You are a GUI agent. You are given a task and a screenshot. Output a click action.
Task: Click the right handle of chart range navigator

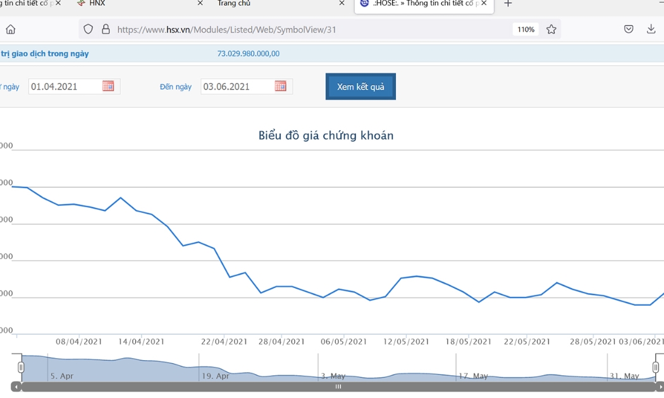pos(656,367)
